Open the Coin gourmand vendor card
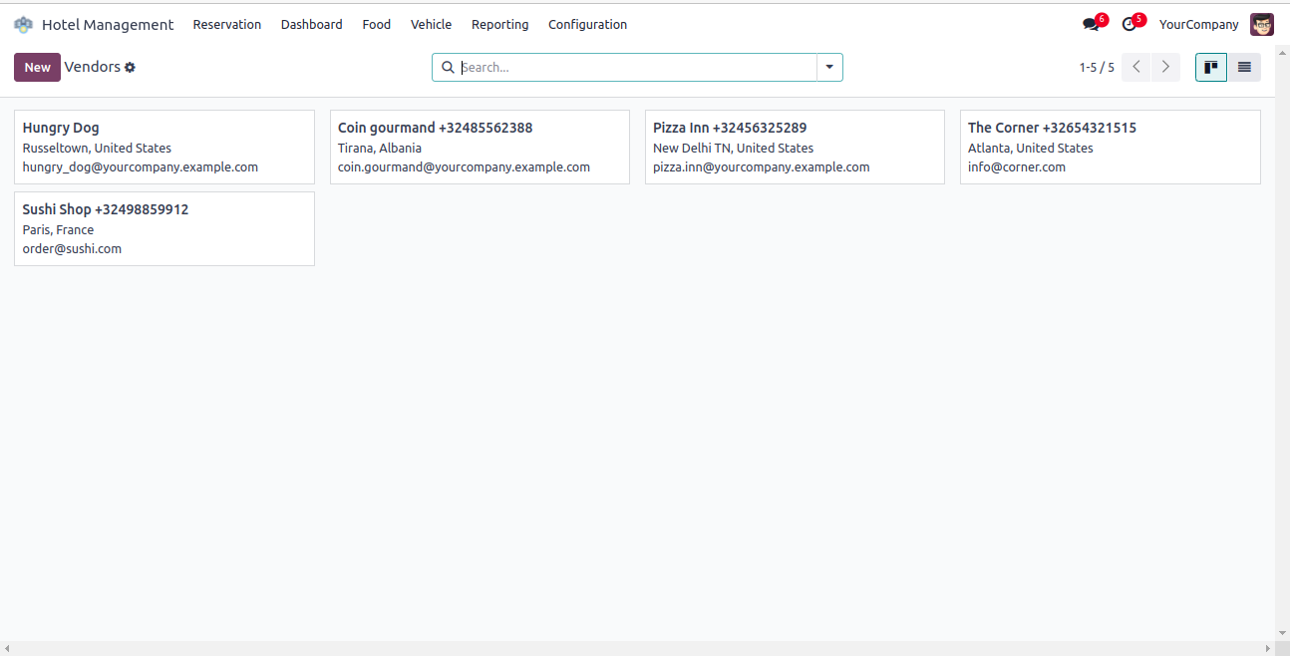Screen dimensions: 1290x656 point(480,147)
